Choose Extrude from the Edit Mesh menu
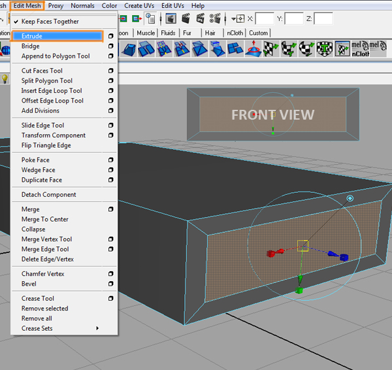Image resolution: width=392 pixels, height=370 pixels. point(57,36)
